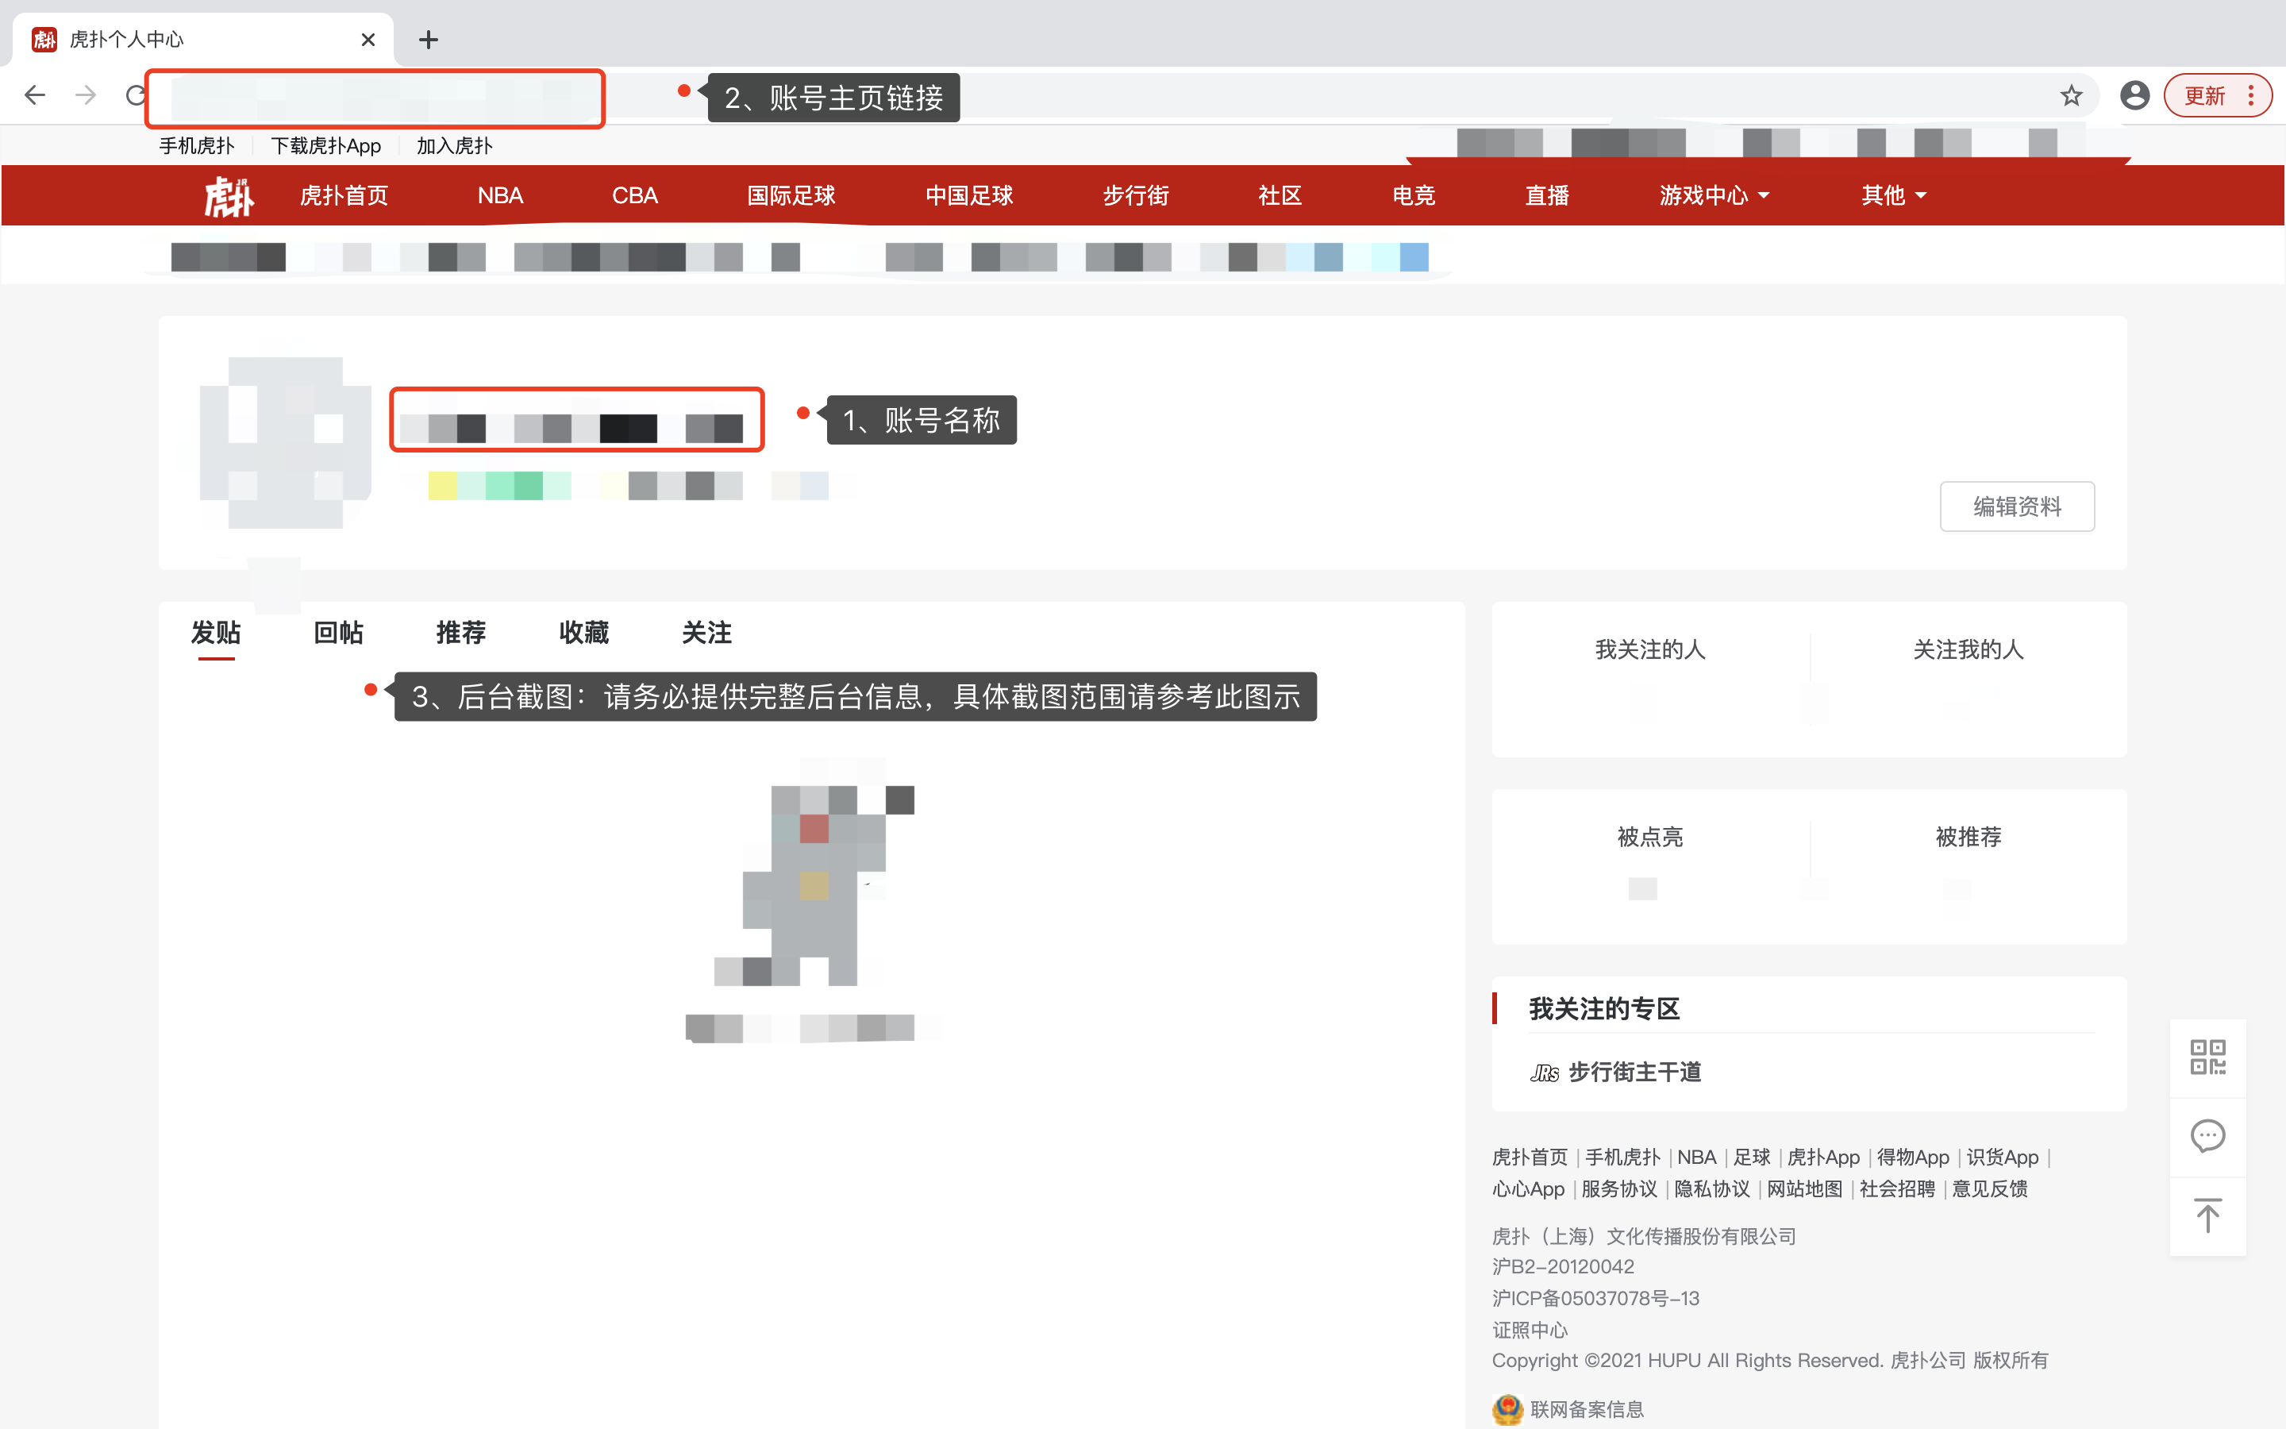
Task: Click the back-to-top arrow icon
Action: 2207,1215
